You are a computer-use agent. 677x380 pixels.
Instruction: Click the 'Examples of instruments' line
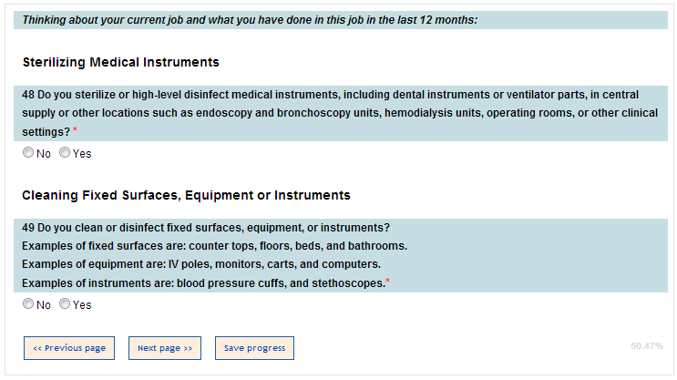(x=202, y=283)
